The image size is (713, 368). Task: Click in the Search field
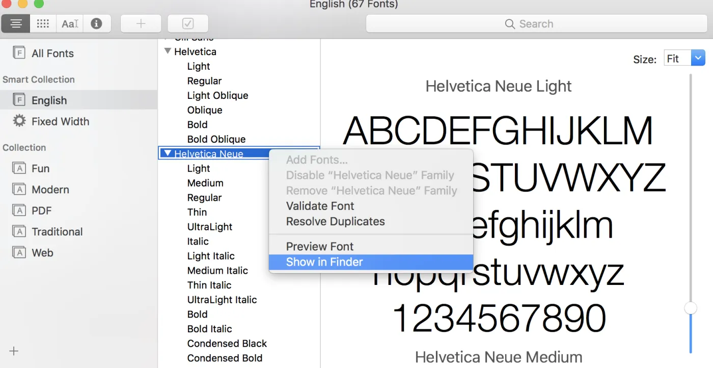point(536,24)
